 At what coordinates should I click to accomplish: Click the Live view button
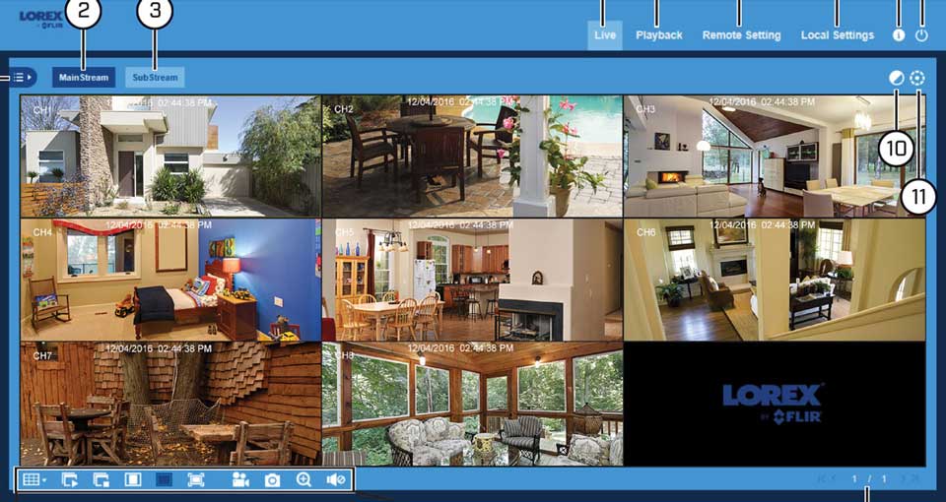[x=605, y=35]
